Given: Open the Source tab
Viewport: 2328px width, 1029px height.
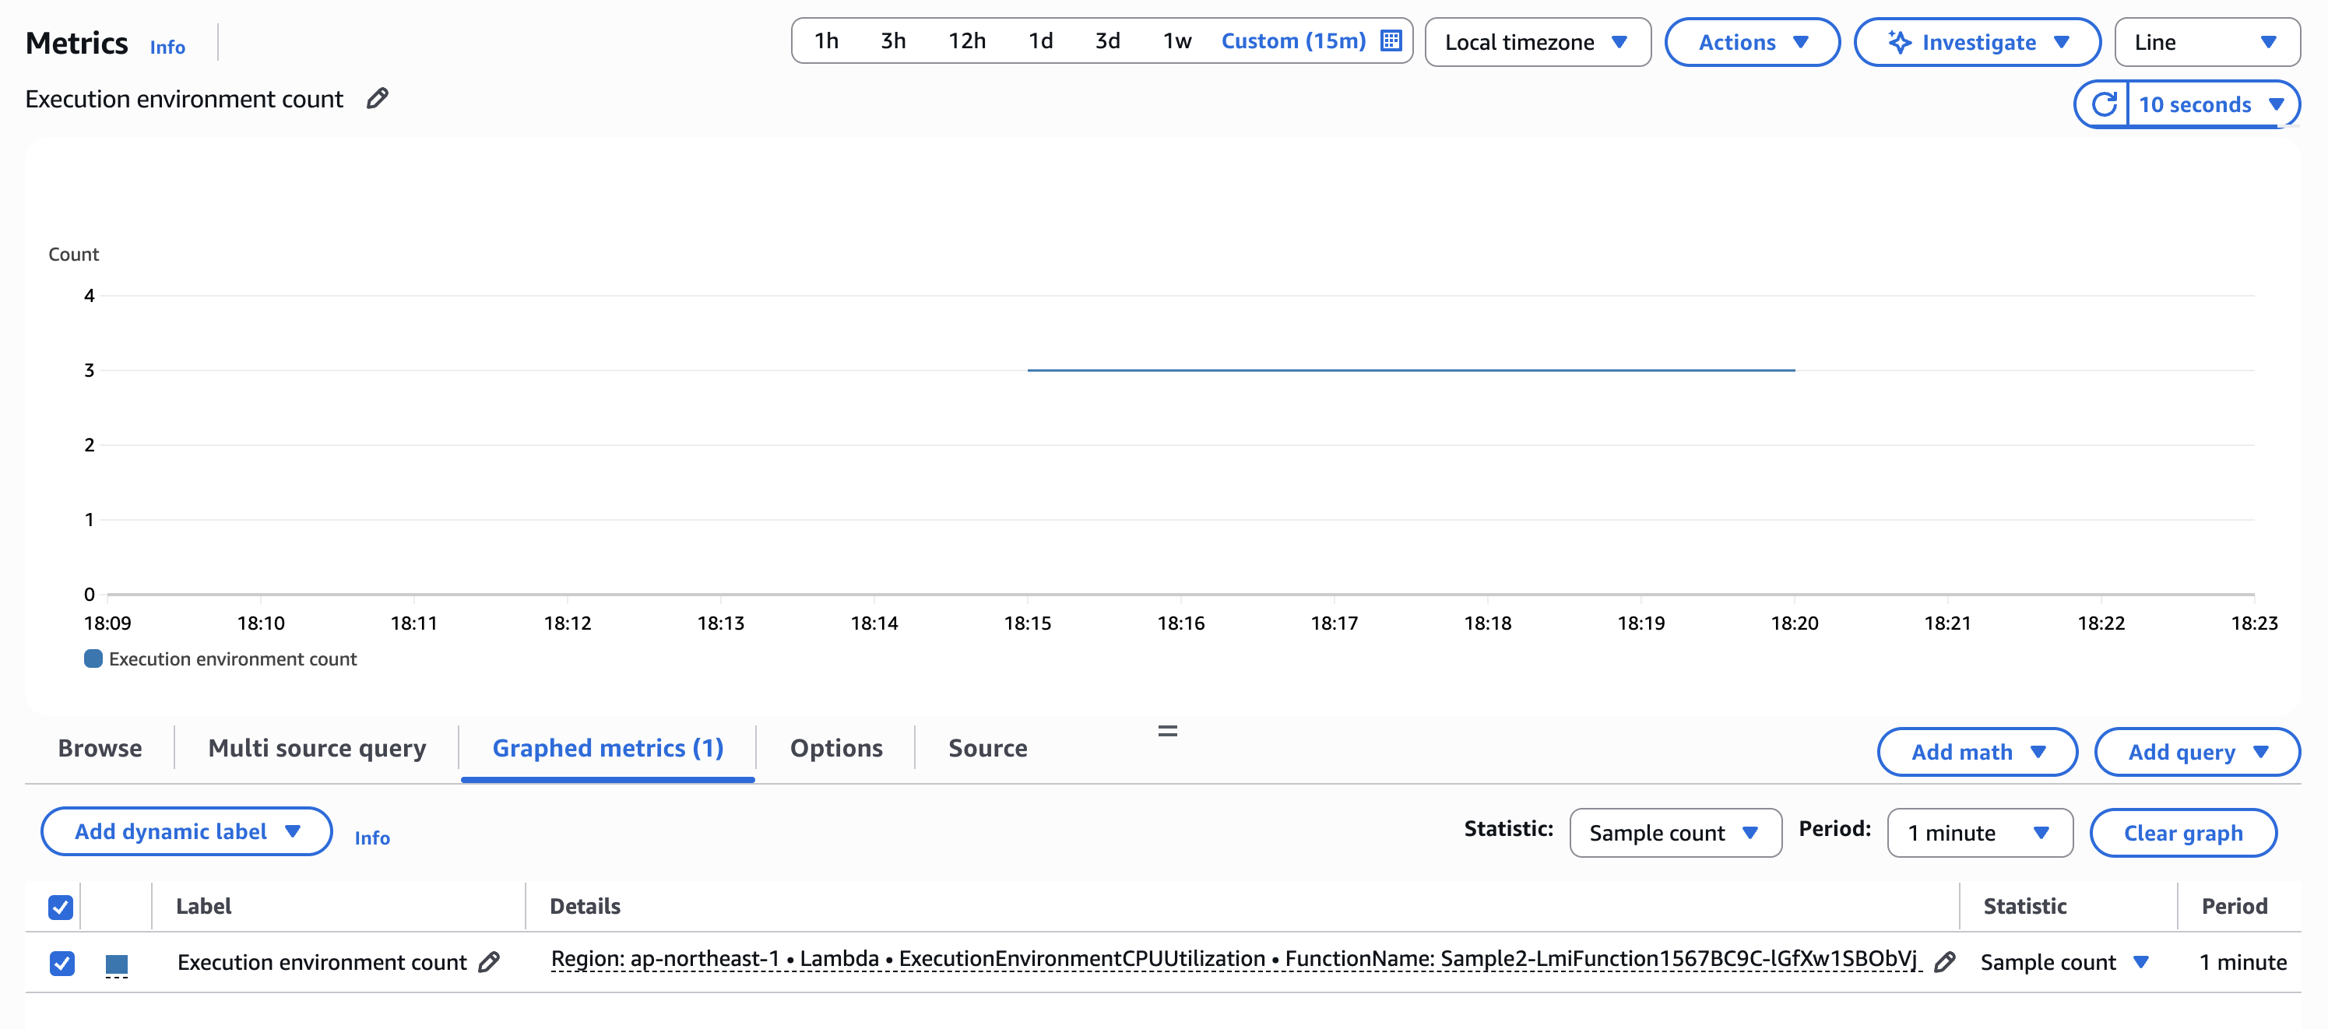Looking at the screenshot, I should point(987,748).
